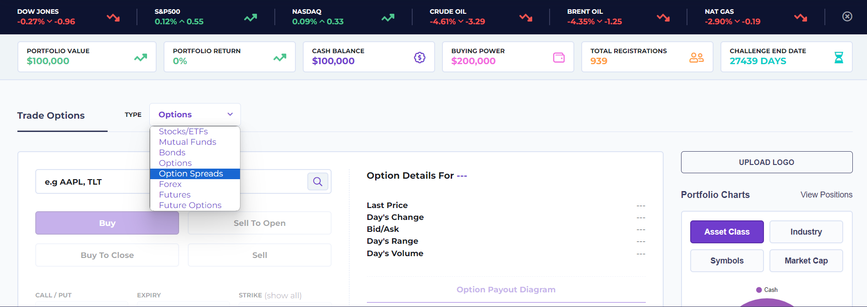The height and width of the screenshot is (307, 867).
Task: Click the Portfolio Value trend arrow icon
Action: click(x=141, y=58)
